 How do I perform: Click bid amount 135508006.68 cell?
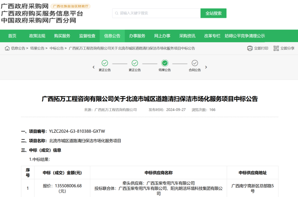62,188
